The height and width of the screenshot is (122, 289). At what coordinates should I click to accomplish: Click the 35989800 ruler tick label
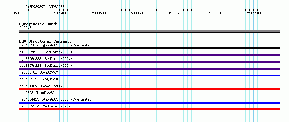pos(215,13)
